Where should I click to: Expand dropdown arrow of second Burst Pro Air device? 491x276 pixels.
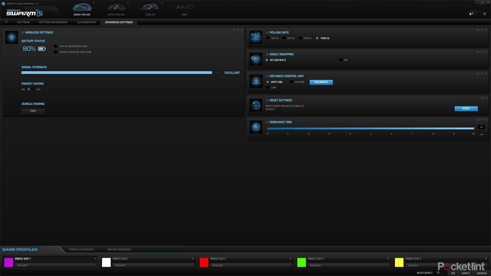pos(128,3)
